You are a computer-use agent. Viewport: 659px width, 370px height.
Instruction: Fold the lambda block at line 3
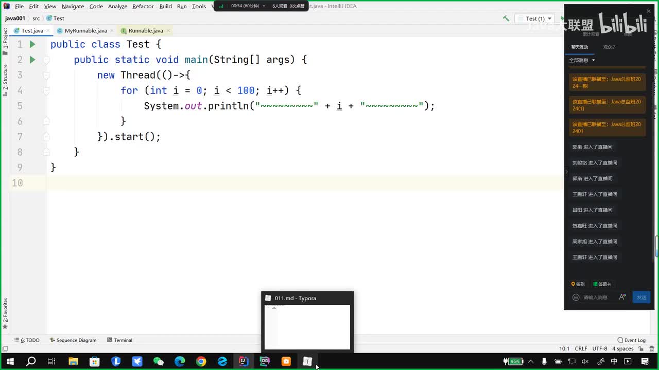click(46, 75)
